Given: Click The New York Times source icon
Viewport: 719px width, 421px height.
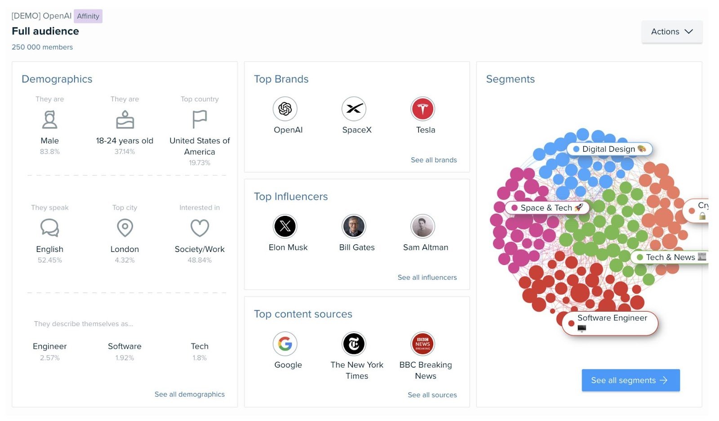Looking at the screenshot, I should [355, 344].
